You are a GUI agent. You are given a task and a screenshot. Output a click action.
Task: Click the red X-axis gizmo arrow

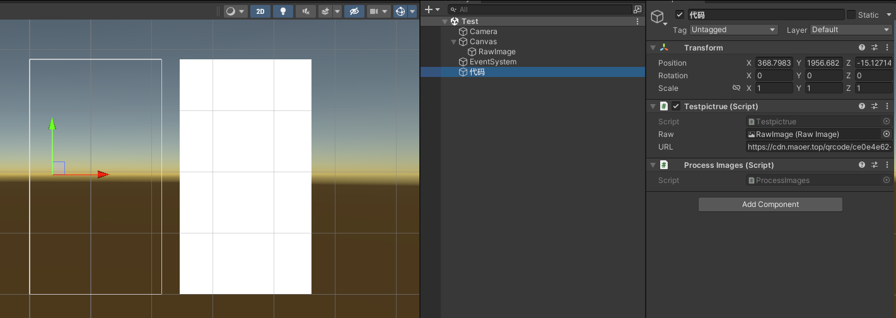coord(103,174)
